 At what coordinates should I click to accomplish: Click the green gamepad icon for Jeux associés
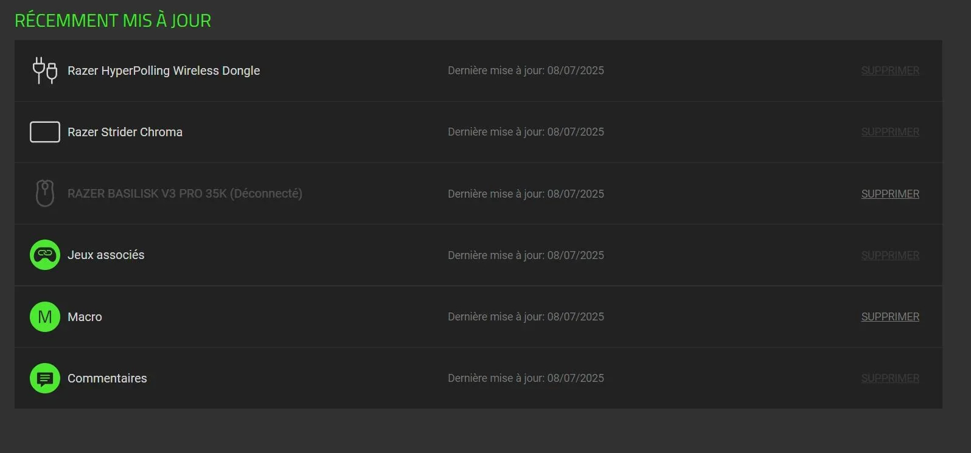click(45, 255)
